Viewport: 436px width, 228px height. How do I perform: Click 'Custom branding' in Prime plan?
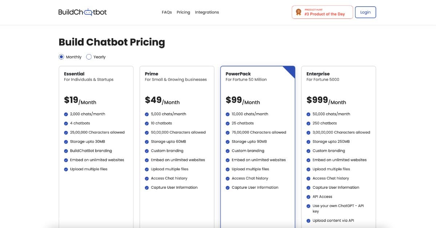[167, 151]
